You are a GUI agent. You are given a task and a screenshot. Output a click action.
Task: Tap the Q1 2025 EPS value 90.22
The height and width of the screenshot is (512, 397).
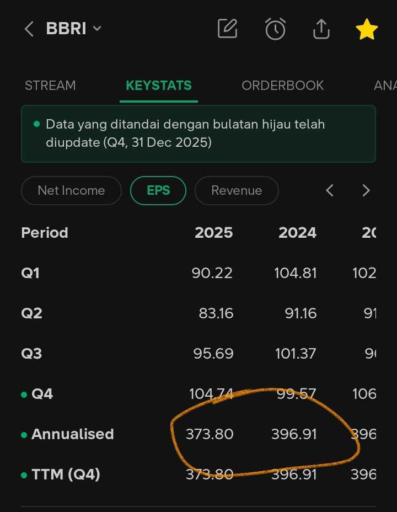[x=212, y=273]
